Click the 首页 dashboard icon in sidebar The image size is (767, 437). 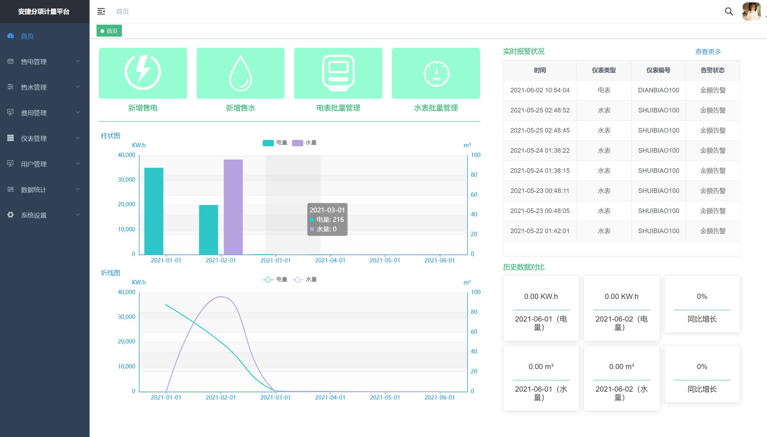point(10,36)
